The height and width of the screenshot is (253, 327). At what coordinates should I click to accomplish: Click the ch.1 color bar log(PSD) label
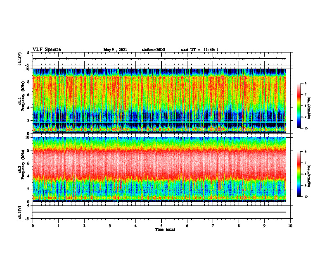[x=309, y=107]
